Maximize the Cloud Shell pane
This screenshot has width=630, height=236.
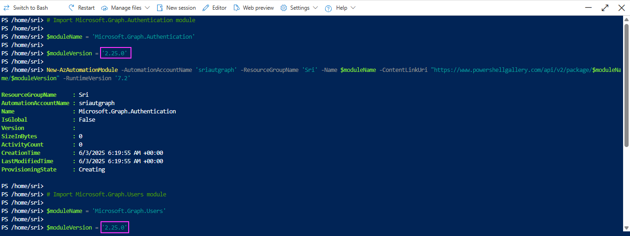coord(605,8)
